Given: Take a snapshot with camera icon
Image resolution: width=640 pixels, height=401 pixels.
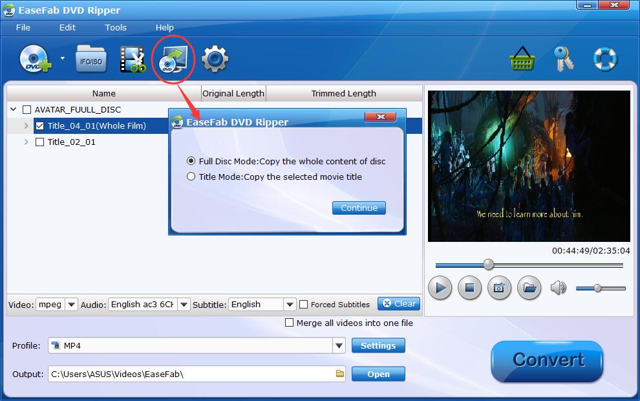Looking at the screenshot, I should [499, 288].
